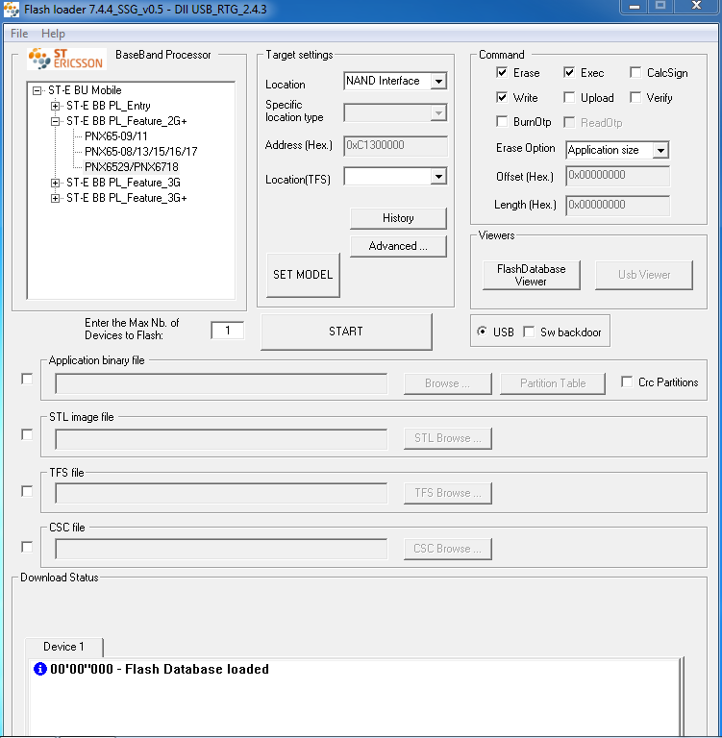
Task: Expand the ST-E BB PL_Feature_3G node
Action: 55,183
